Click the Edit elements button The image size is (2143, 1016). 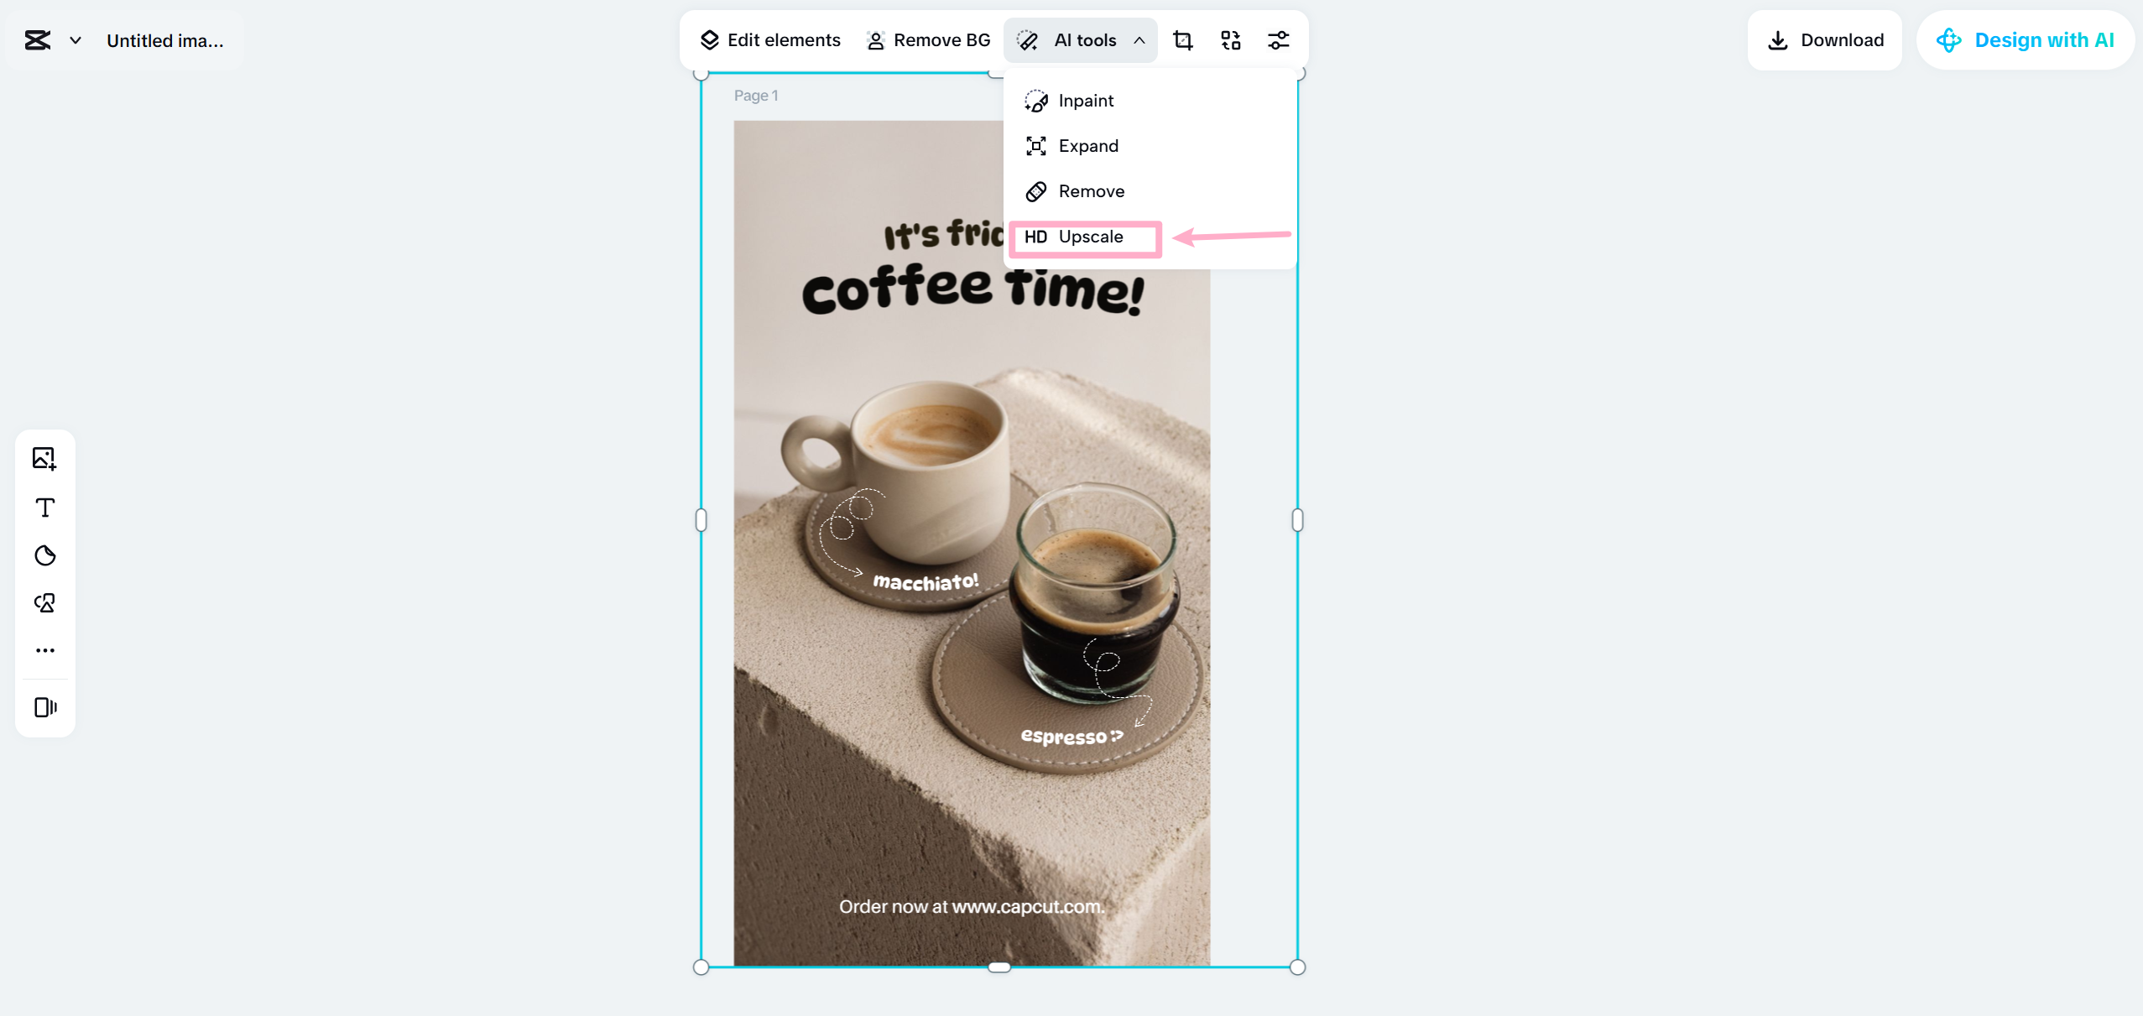(x=769, y=39)
